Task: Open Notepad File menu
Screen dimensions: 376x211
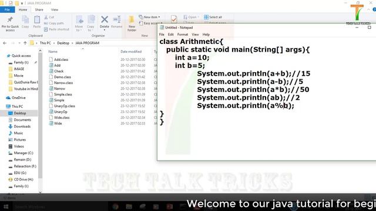Action: (162, 35)
